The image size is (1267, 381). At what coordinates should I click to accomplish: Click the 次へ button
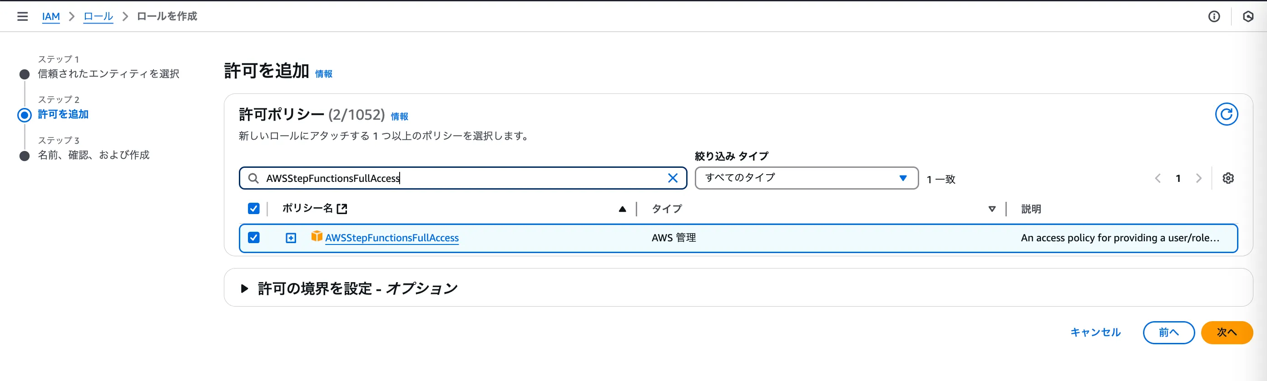[1226, 332]
